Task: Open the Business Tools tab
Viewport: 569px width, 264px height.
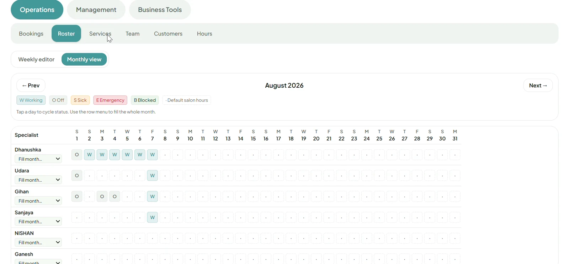Action: pos(160,10)
